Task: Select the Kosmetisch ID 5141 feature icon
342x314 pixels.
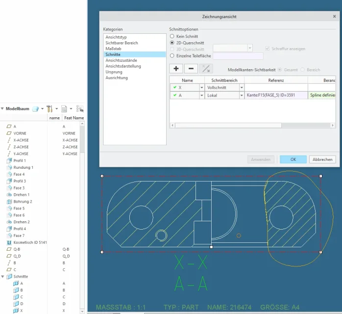Action: click(x=9, y=242)
